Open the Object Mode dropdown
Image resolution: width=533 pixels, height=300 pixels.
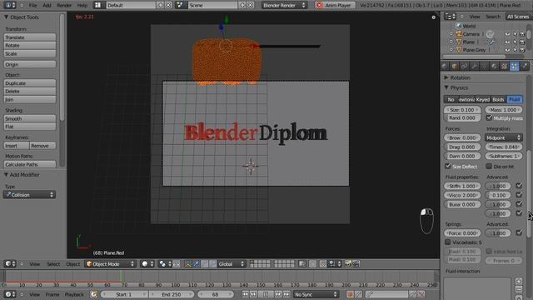(110, 264)
